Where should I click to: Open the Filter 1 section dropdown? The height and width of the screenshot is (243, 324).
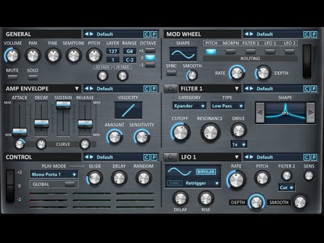237,88
